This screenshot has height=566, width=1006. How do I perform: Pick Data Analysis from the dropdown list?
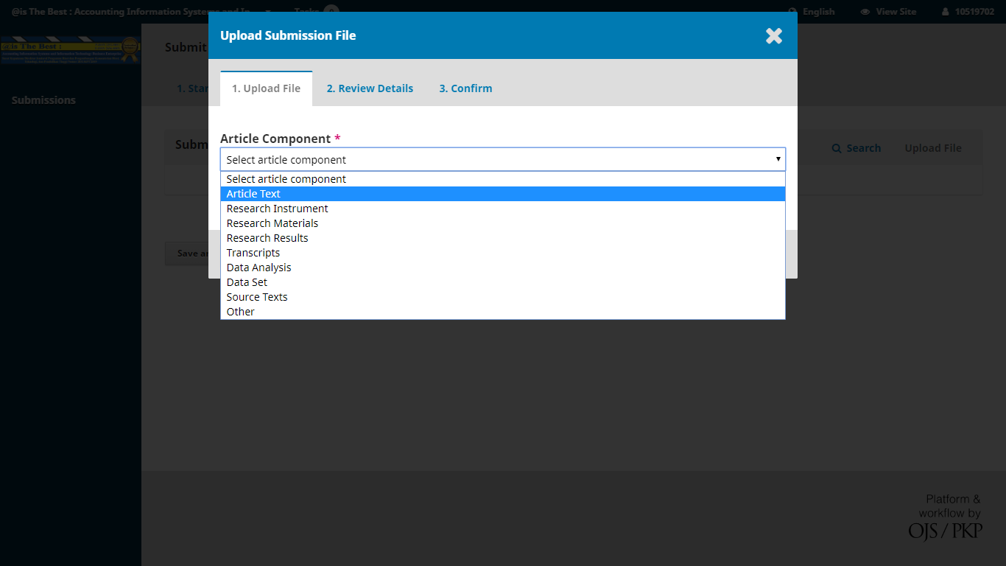tap(503, 268)
